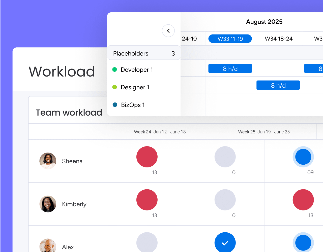
Task: Open Designer 1's 8 h/d block in W34
Action: (278, 85)
